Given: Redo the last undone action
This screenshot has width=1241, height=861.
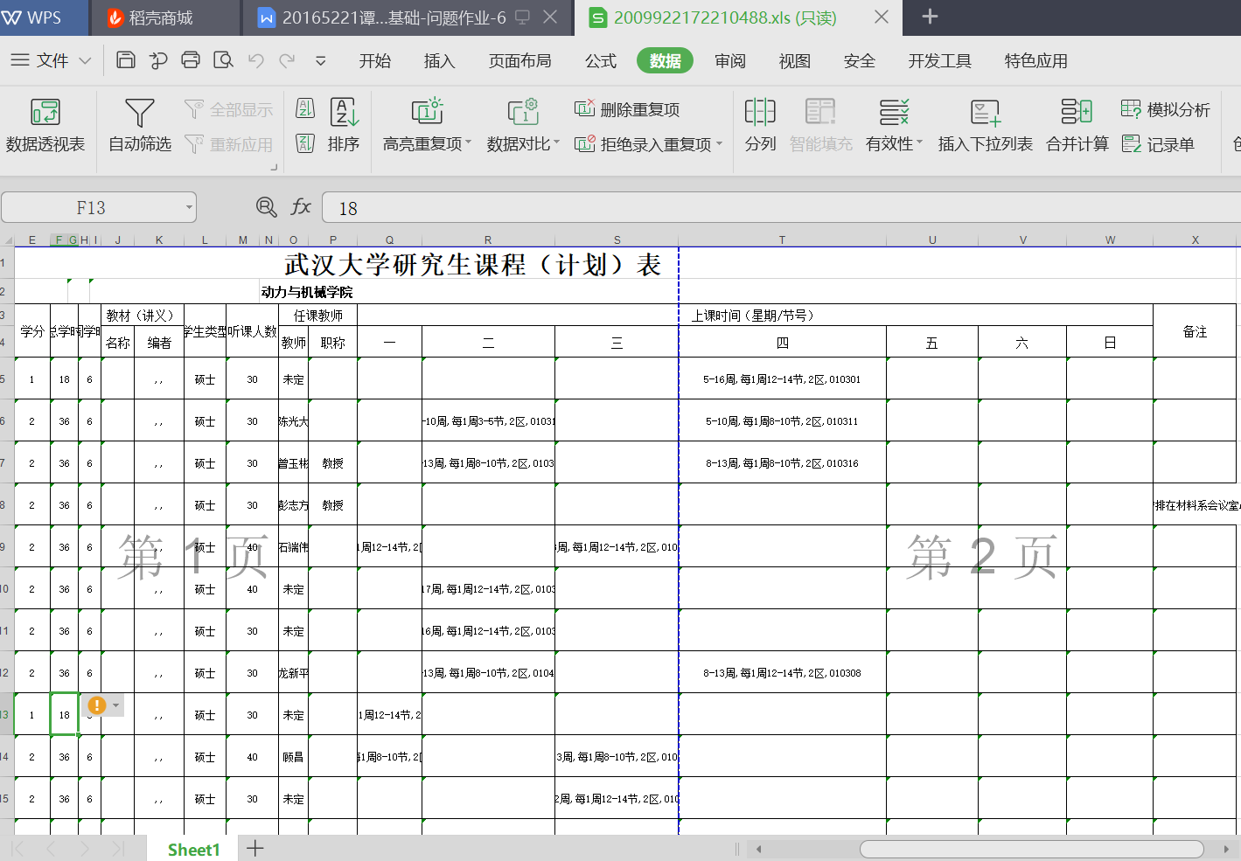Looking at the screenshot, I should click(x=287, y=60).
